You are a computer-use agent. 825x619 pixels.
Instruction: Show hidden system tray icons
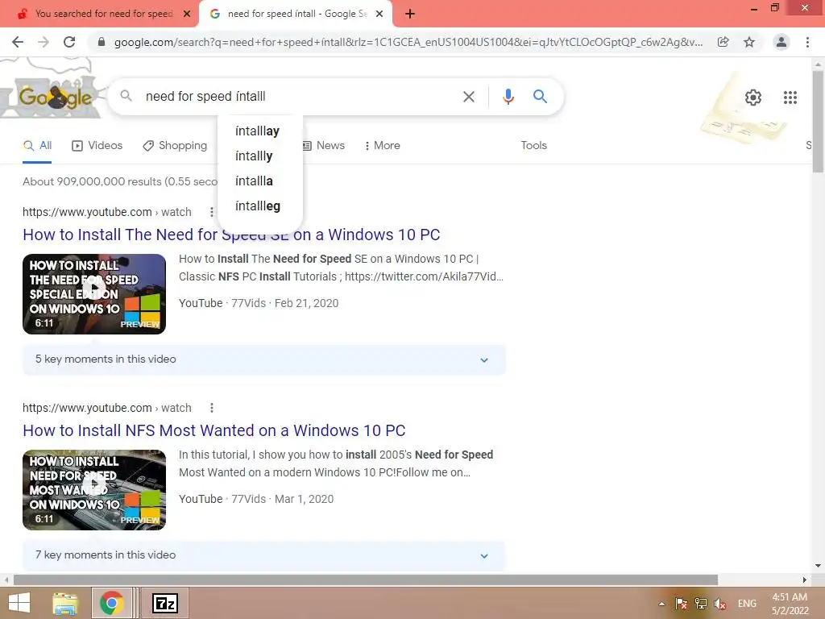pyautogui.click(x=662, y=604)
